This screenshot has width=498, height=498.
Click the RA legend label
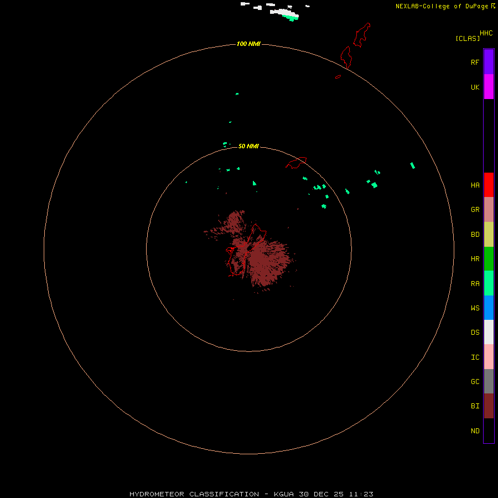click(475, 284)
